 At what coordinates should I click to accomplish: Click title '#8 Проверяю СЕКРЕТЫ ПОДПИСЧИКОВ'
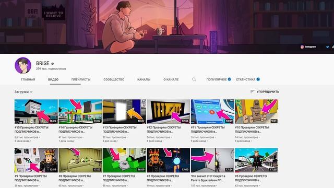(75, 178)
